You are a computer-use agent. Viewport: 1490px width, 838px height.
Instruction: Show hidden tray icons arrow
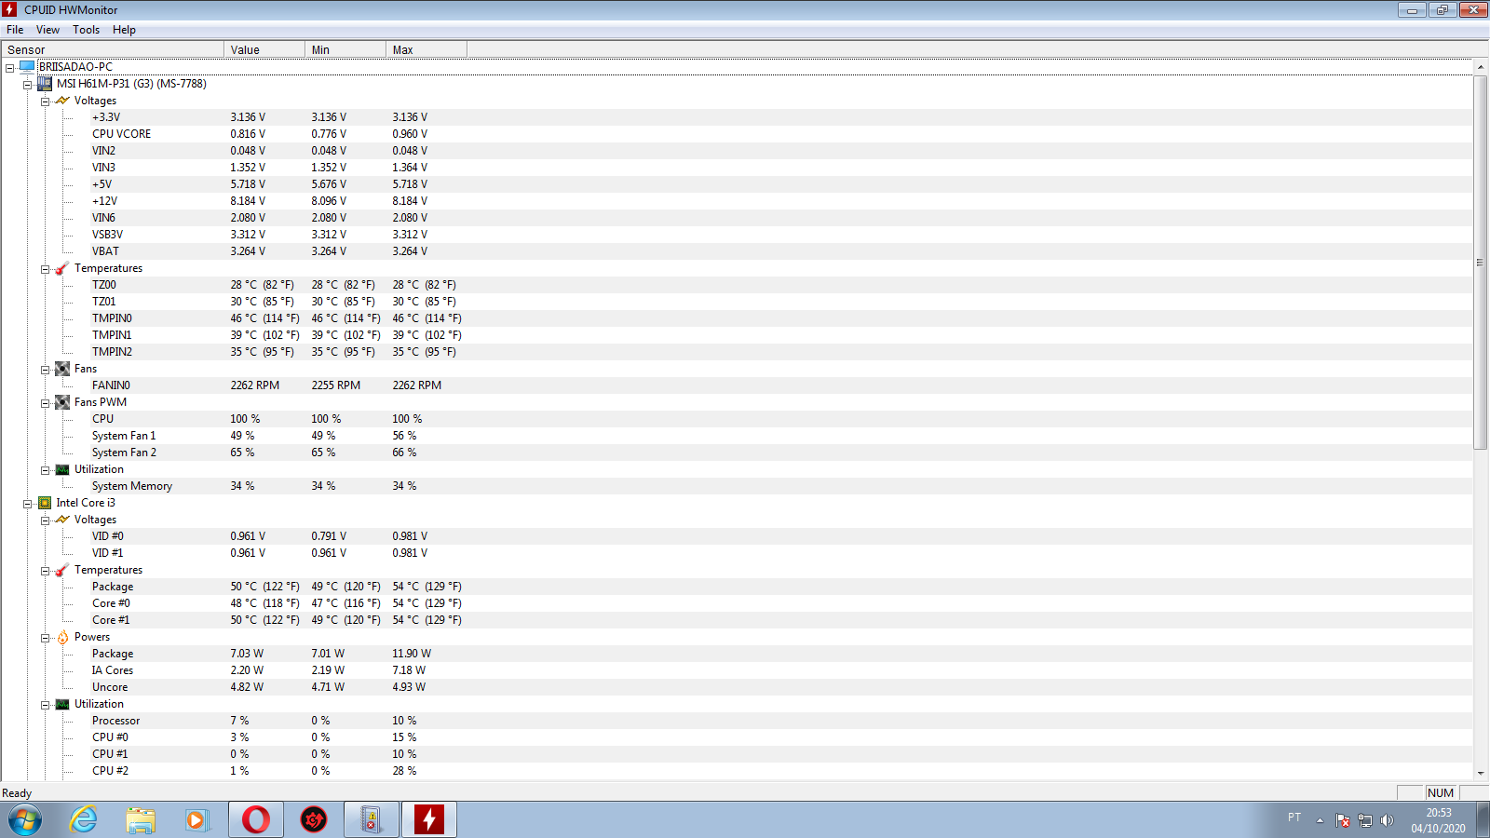(x=1320, y=820)
